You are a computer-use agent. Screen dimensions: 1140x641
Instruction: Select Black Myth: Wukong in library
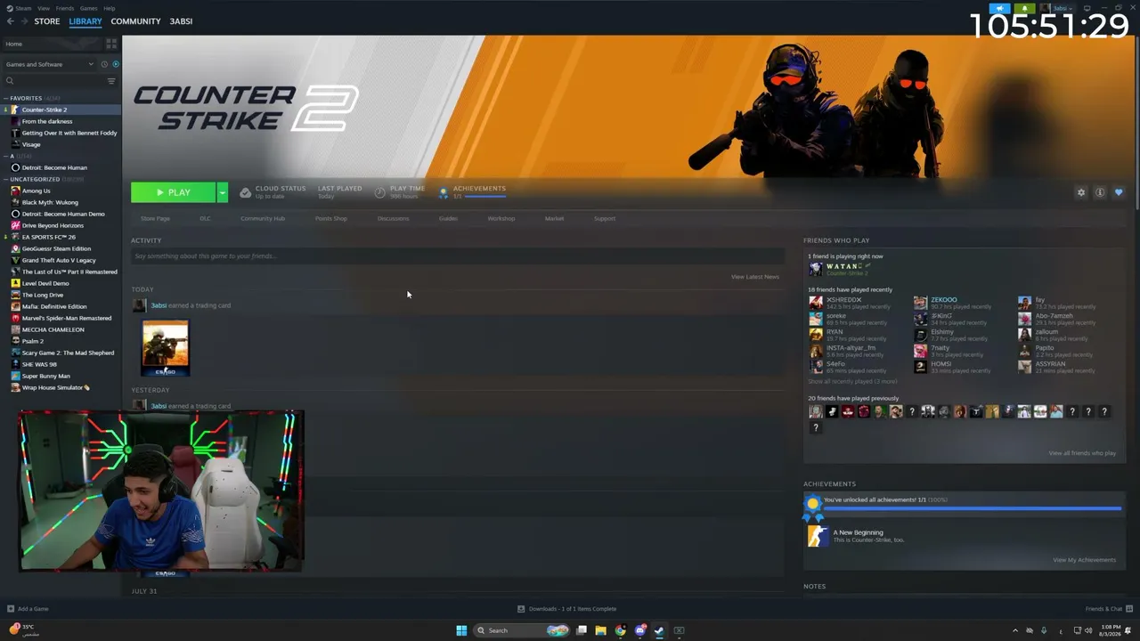(x=50, y=202)
